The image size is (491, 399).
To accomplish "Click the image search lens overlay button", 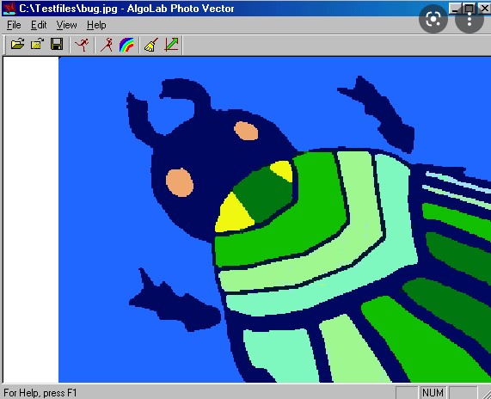I will (433, 19).
